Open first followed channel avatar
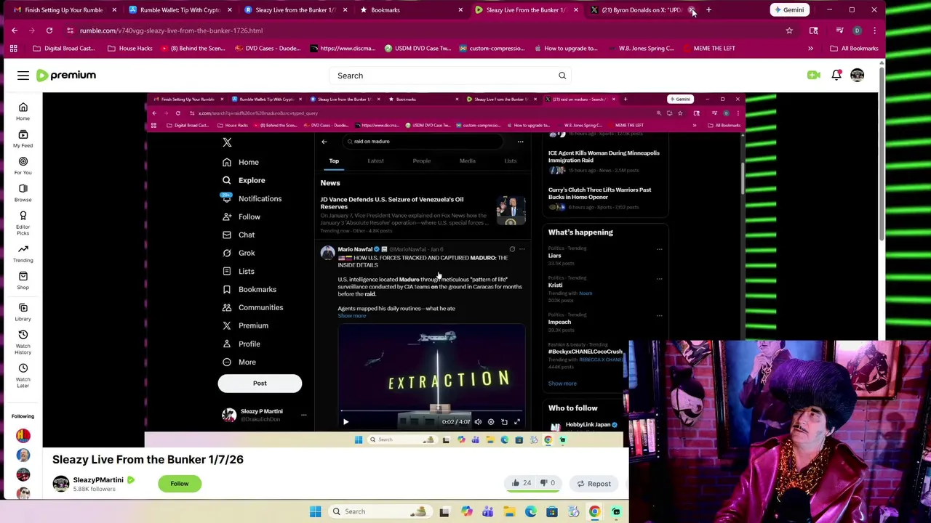 click(23, 436)
